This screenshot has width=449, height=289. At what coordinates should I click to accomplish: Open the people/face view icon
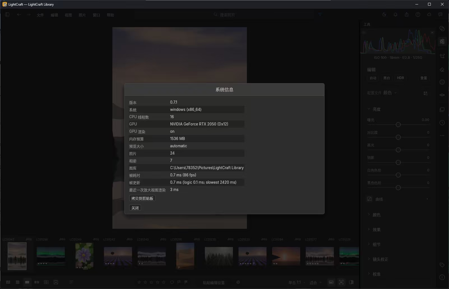point(56,282)
